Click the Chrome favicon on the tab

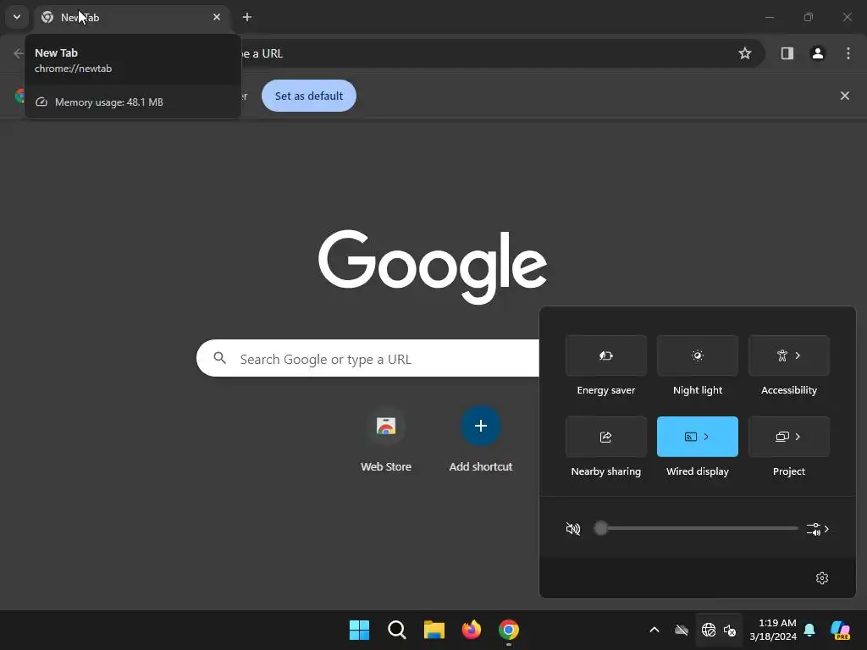pyautogui.click(x=47, y=17)
